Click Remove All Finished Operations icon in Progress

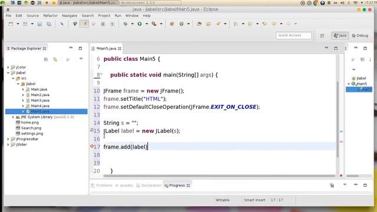332,185
